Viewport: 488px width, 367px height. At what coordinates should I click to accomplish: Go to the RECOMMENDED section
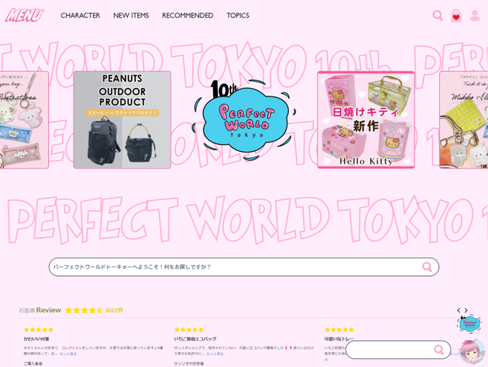pos(188,15)
